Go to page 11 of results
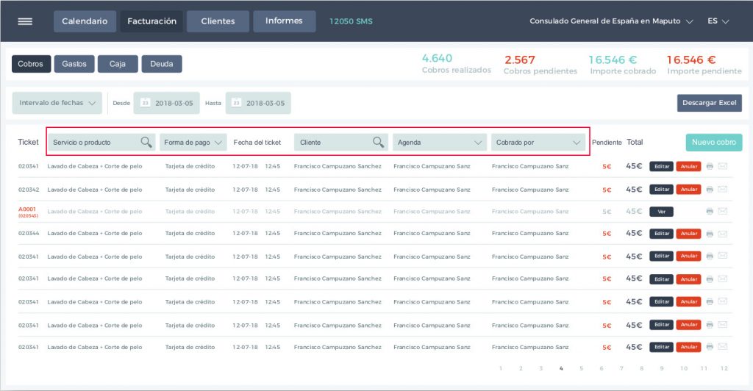This screenshot has width=753, height=391. 704,368
